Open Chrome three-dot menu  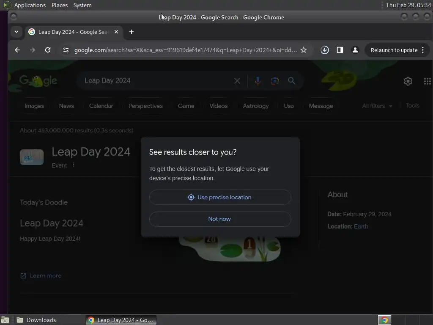tap(423, 50)
